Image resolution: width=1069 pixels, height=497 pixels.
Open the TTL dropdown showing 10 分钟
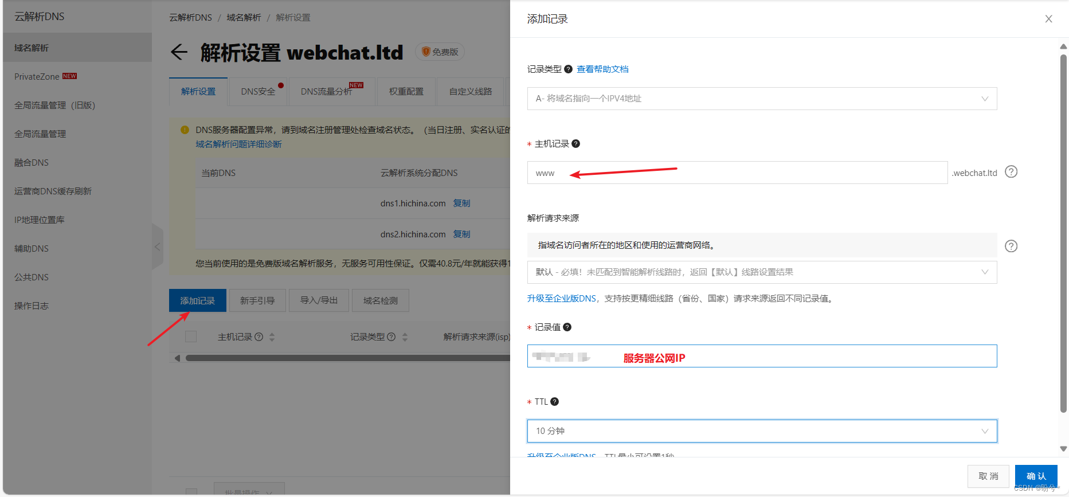pyautogui.click(x=762, y=431)
